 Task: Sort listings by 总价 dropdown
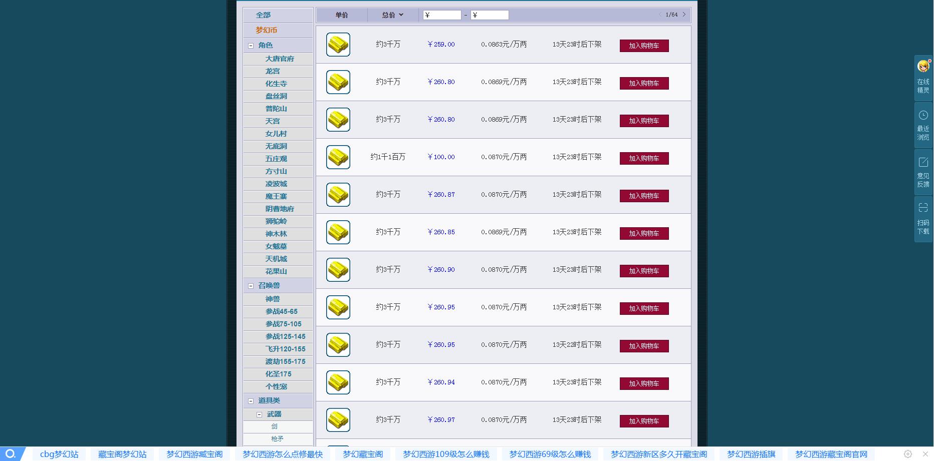coord(392,15)
